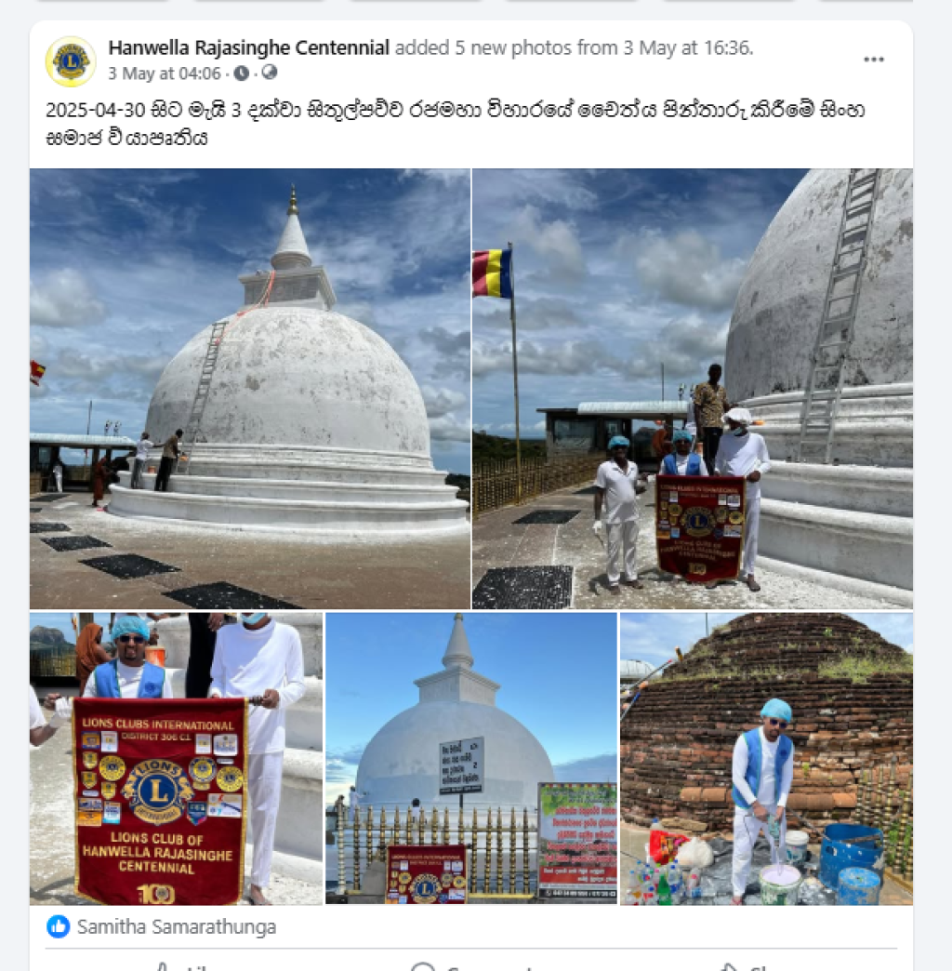The width and height of the screenshot is (952, 971).
Task: Click the globe public audience icon
Action: coord(270,73)
